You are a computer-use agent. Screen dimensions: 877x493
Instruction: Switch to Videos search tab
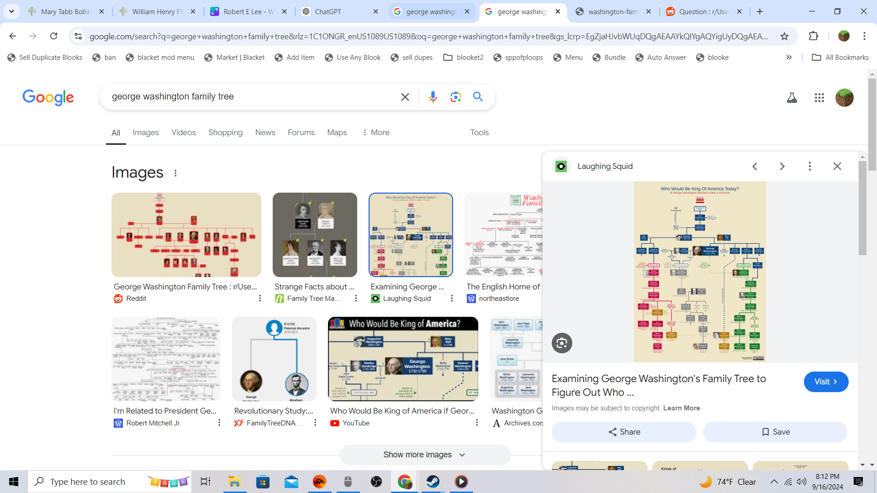(x=184, y=132)
